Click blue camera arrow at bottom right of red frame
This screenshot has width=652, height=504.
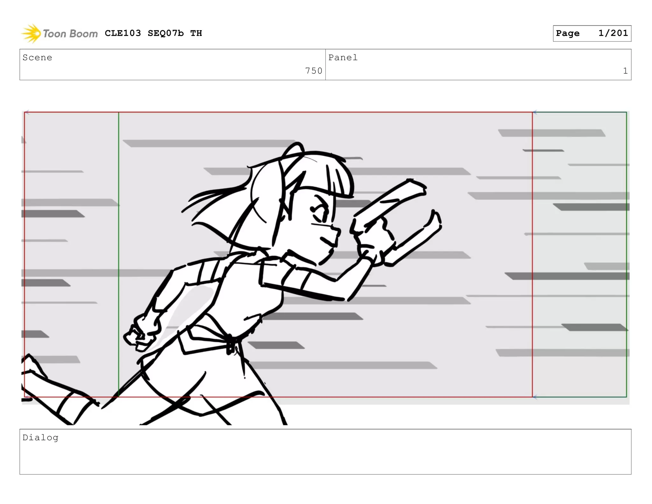[535, 397]
